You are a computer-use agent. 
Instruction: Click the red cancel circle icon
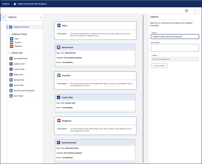tap(187, 11)
